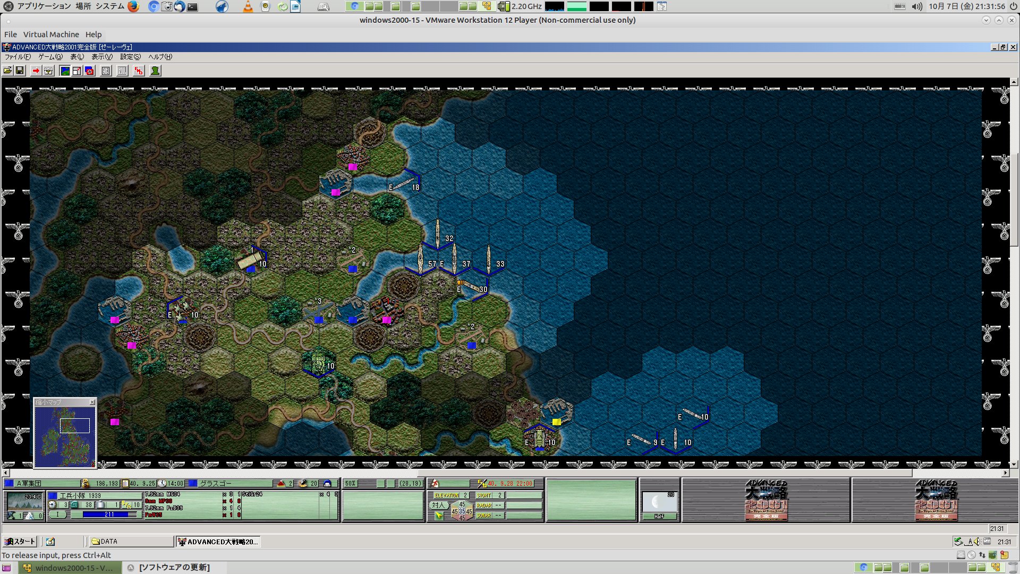Screen dimensions: 1020x574
Task: Click the toolbar icon right of red arrow
Action: click(48, 71)
